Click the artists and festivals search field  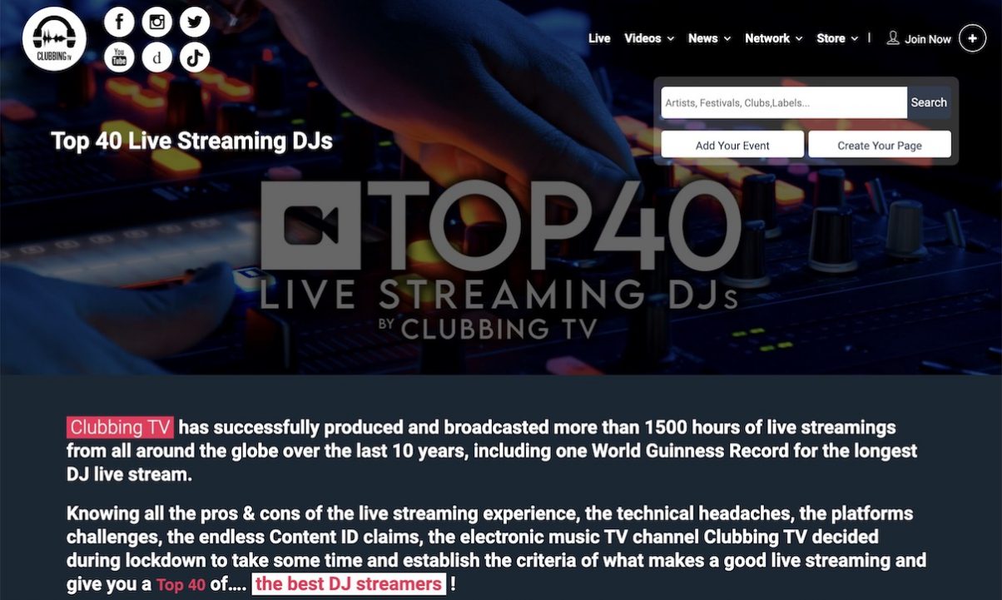coord(782,102)
